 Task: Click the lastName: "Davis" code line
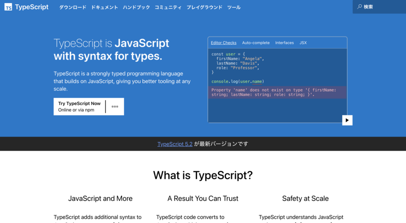tap(238, 63)
